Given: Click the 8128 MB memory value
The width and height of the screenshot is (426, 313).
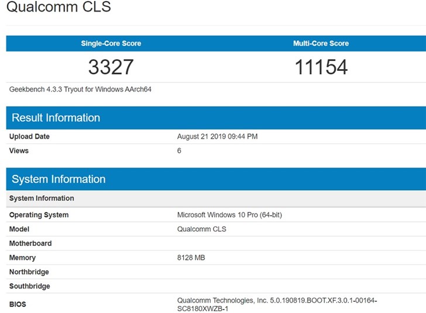Looking at the screenshot, I should point(191,257).
